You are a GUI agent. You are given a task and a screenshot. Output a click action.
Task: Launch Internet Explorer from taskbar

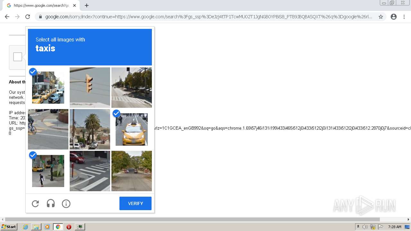(26, 227)
